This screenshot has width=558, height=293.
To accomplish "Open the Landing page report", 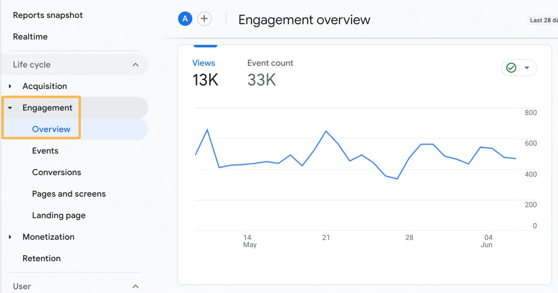I will [59, 215].
